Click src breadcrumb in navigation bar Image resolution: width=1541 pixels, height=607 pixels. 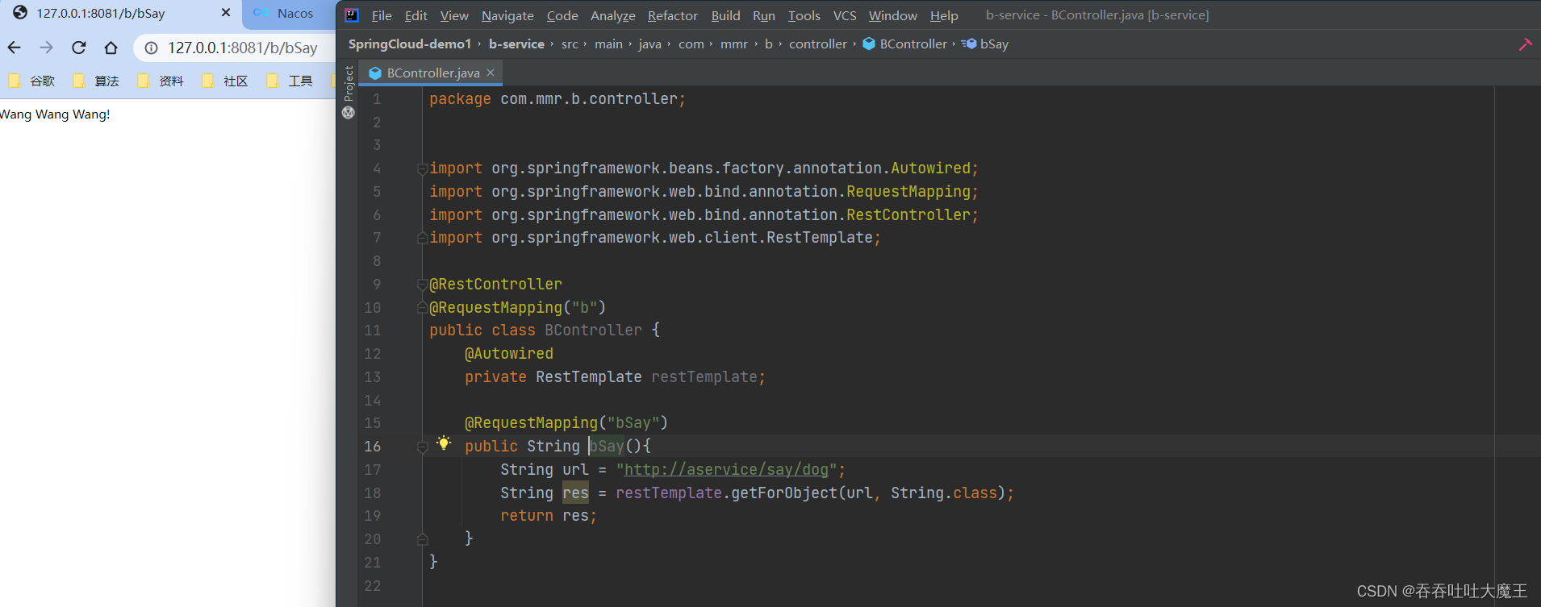click(x=570, y=44)
